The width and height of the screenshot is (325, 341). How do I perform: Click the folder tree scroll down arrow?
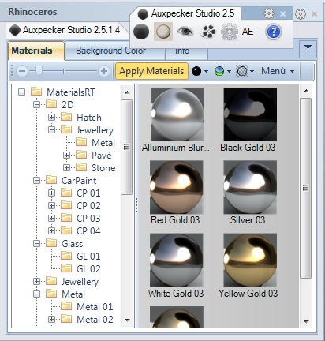coord(127,320)
